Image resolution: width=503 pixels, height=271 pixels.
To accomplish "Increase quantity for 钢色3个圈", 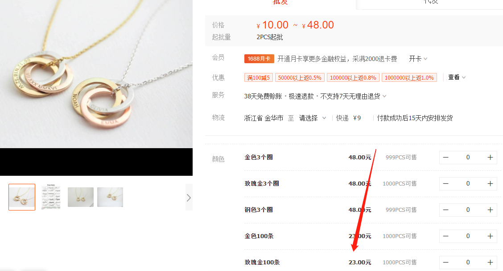I will coord(490,210).
